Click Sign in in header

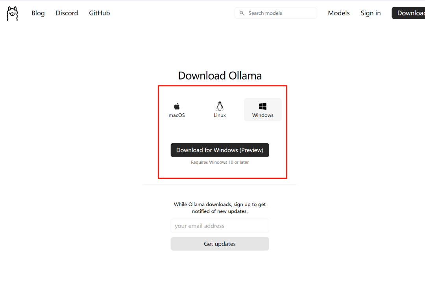370,13
